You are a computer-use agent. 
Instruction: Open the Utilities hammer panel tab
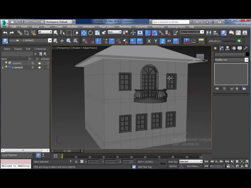tap(246, 48)
